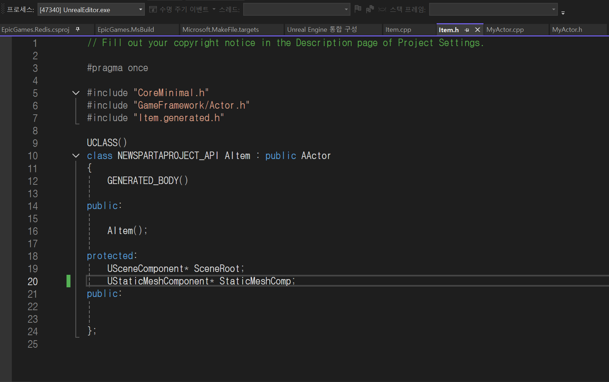Collapse the #include block at line 5
Viewport: 609px width, 382px height.
pos(76,93)
